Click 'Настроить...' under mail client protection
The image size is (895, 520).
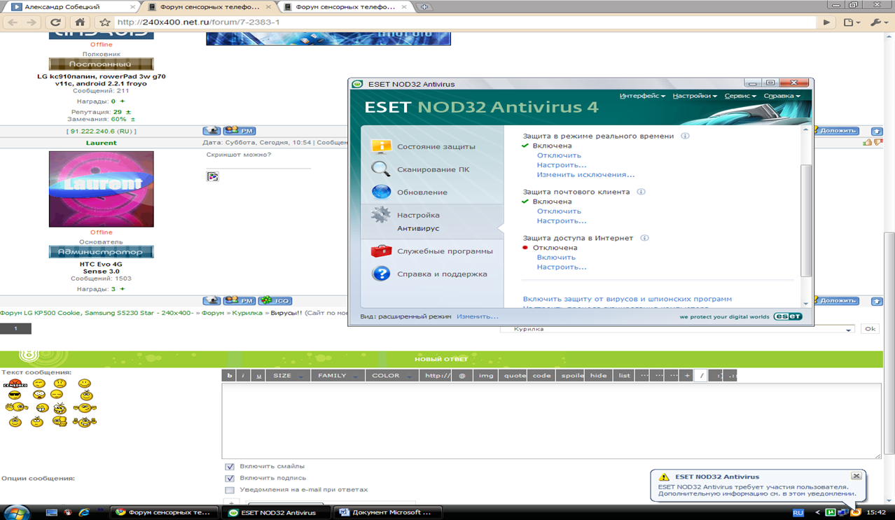(x=562, y=221)
